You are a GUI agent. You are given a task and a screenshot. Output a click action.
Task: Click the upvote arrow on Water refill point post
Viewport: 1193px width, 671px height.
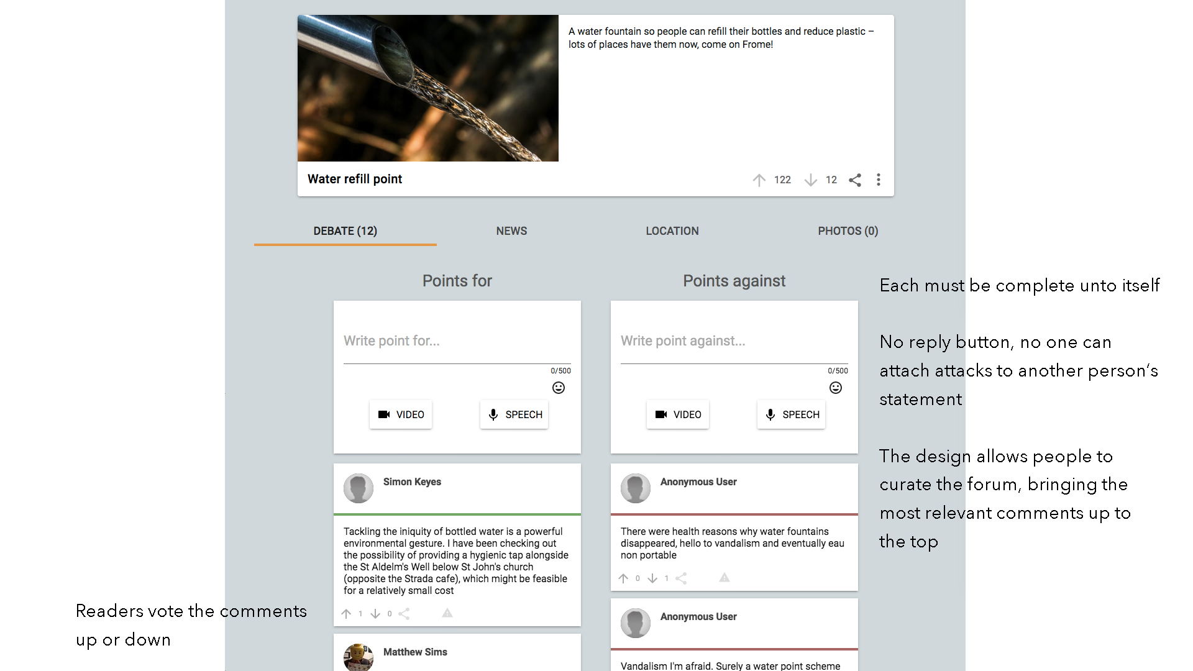(758, 180)
